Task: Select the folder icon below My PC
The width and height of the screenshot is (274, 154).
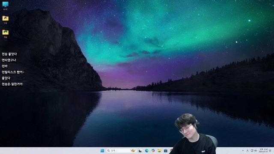Action: coord(6,20)
